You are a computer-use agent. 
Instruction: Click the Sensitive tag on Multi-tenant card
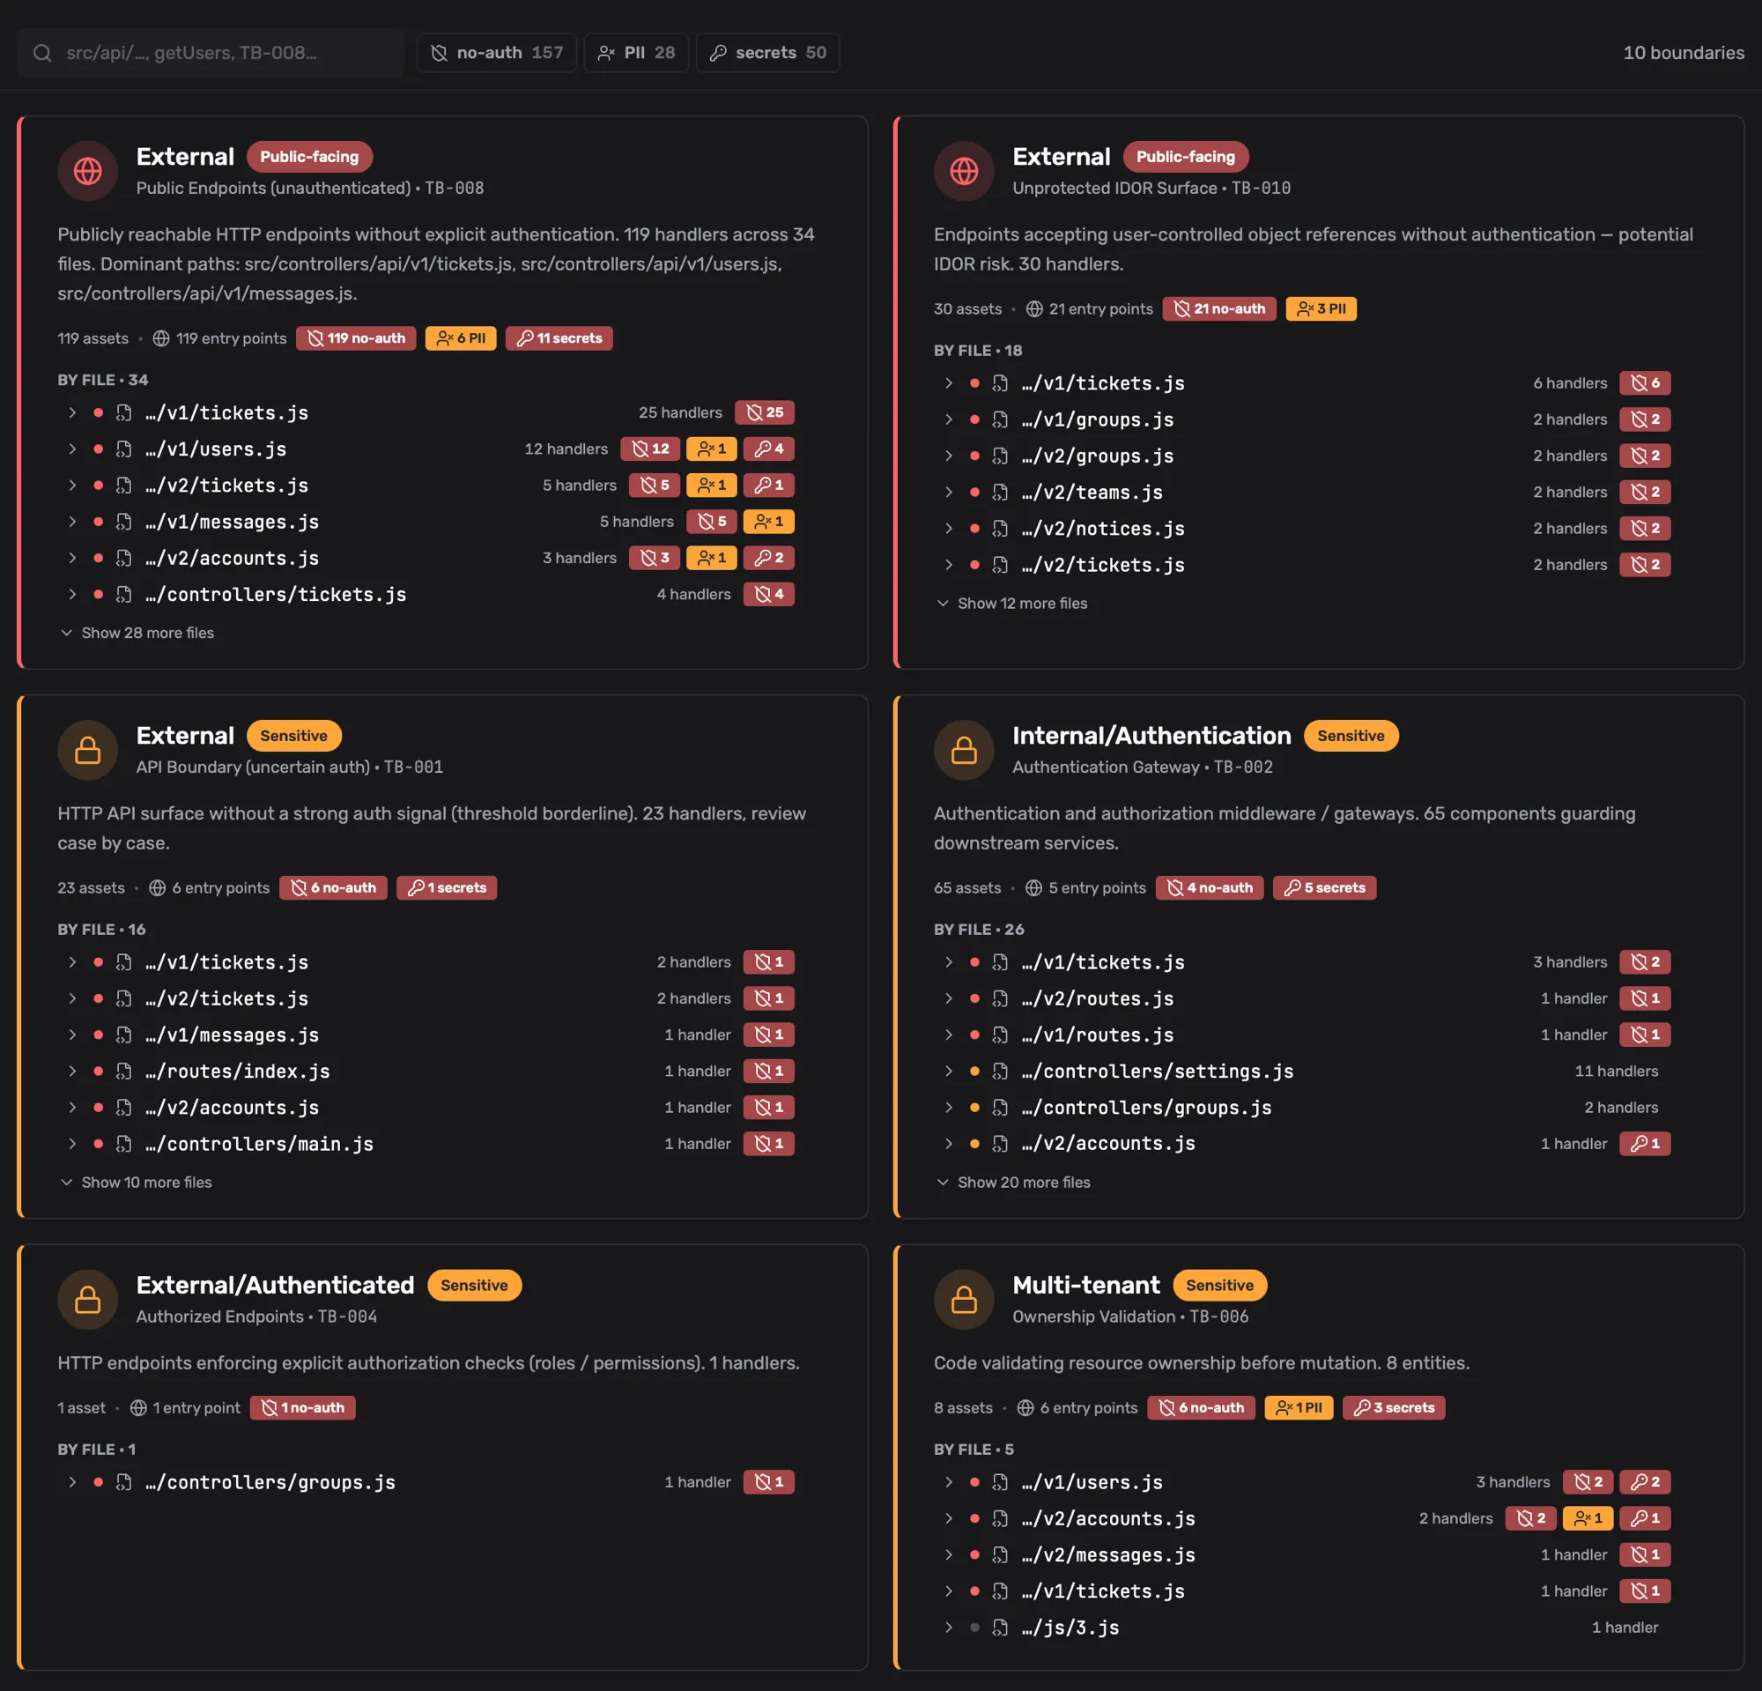(1220, 1285)
